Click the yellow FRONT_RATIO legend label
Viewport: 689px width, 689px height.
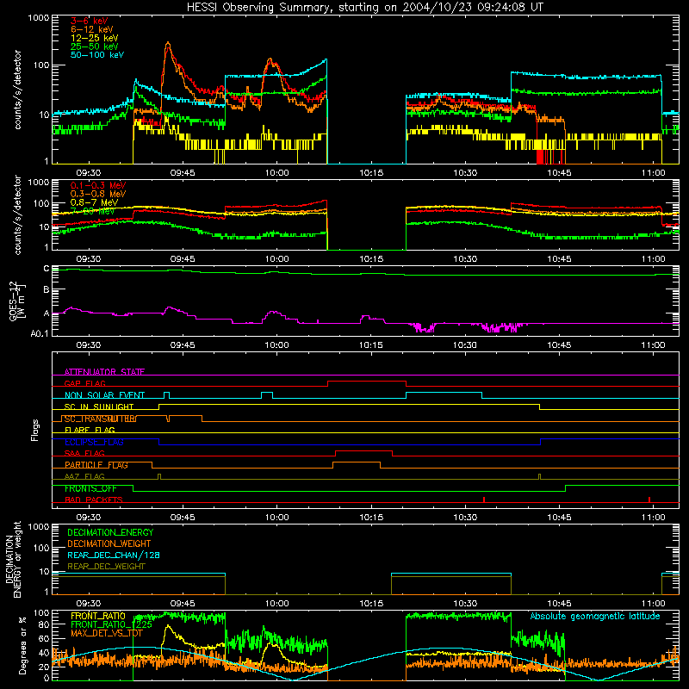click(98, 616)
